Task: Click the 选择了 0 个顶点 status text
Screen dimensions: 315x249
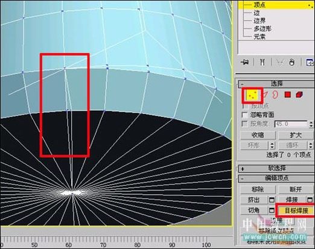Action: (289, 155)
